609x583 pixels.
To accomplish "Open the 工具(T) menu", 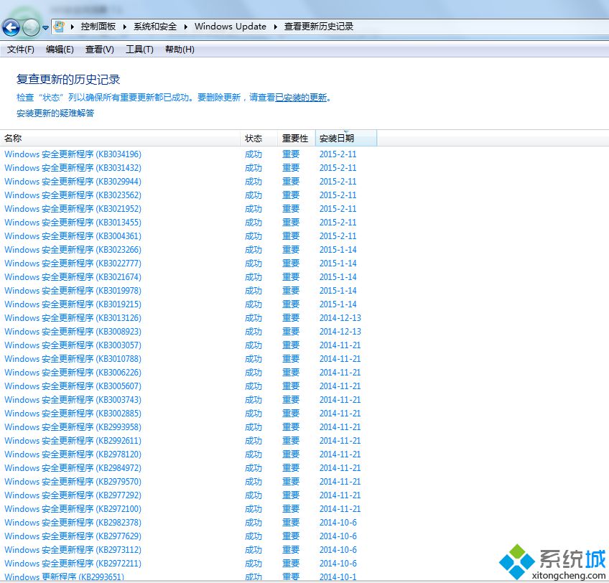I will [x=139, y=50].
